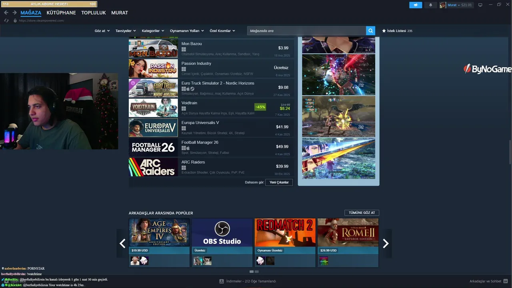512x288 pixels.
Task: Click the magnifier search button
Action: point(371,31)
